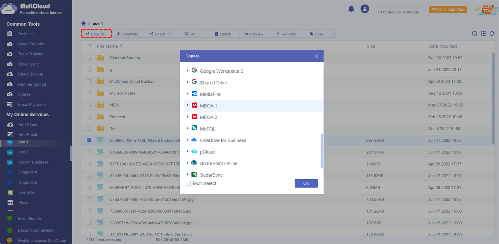This screenshot has height=244, width=499.
Task: Check the My Box Notes checkbox
Action: coord(89,93)
